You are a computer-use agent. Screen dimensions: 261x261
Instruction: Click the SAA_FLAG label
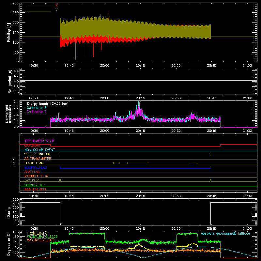click(32, 172)
